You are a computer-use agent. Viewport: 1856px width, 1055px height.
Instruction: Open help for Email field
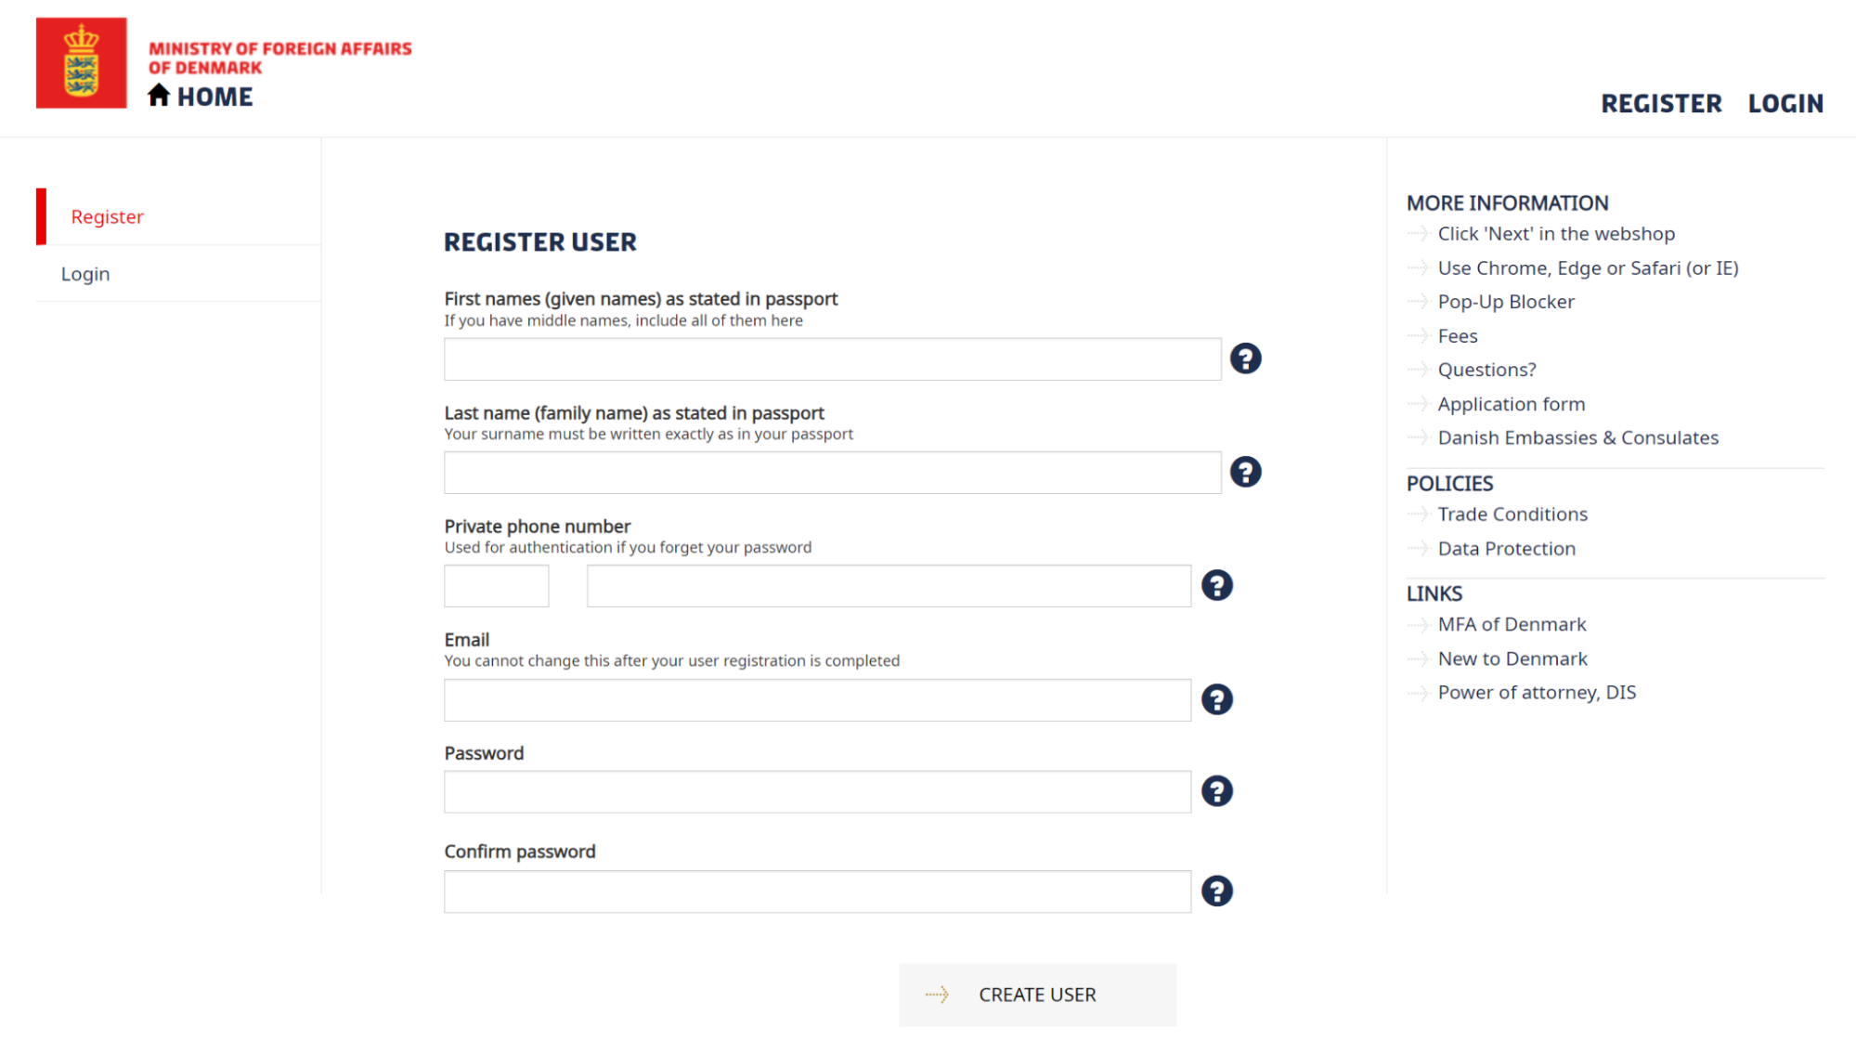pos(1216,699)
